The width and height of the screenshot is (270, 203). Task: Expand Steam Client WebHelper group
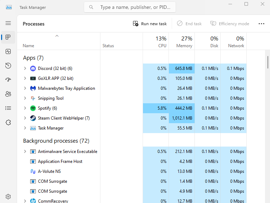tap(25, 118)
